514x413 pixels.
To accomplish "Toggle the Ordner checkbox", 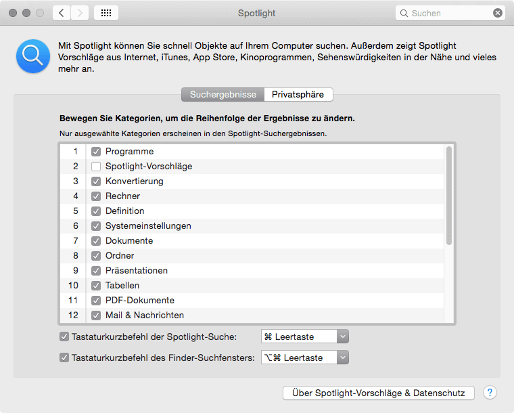I will click(96, 256).
